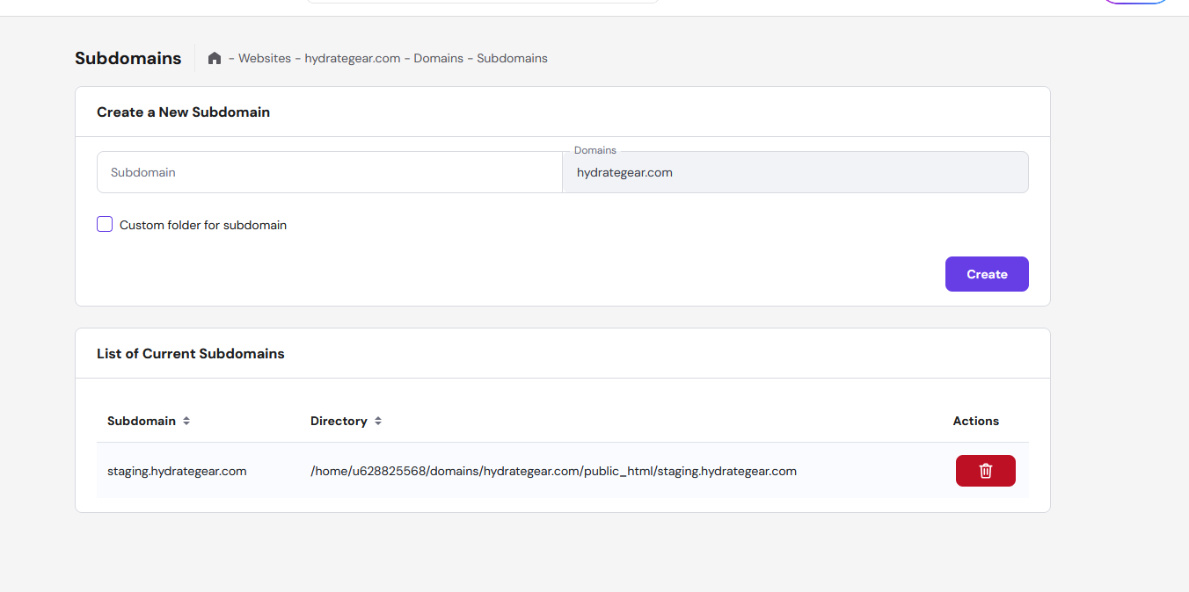This screenshot has height=592, width=1189.
Task: Click the List of Current Subdomains heading
Action: (191, 354)
